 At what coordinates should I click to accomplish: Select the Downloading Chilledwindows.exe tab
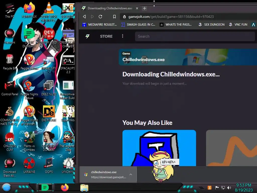pos(110,8)
